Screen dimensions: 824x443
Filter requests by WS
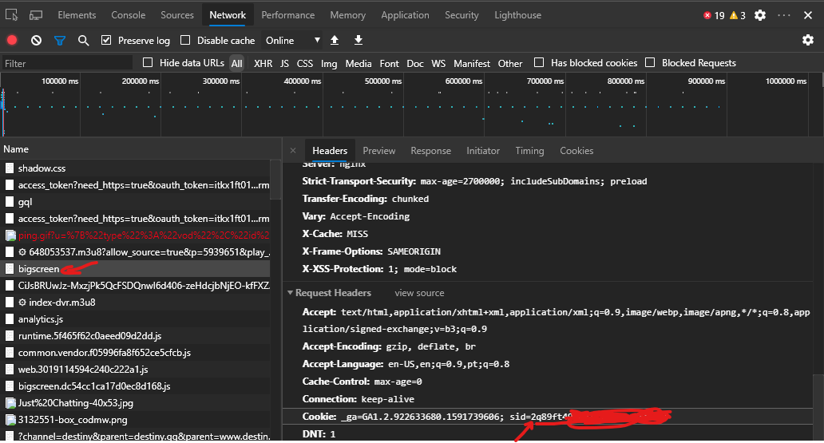point(438,64)
